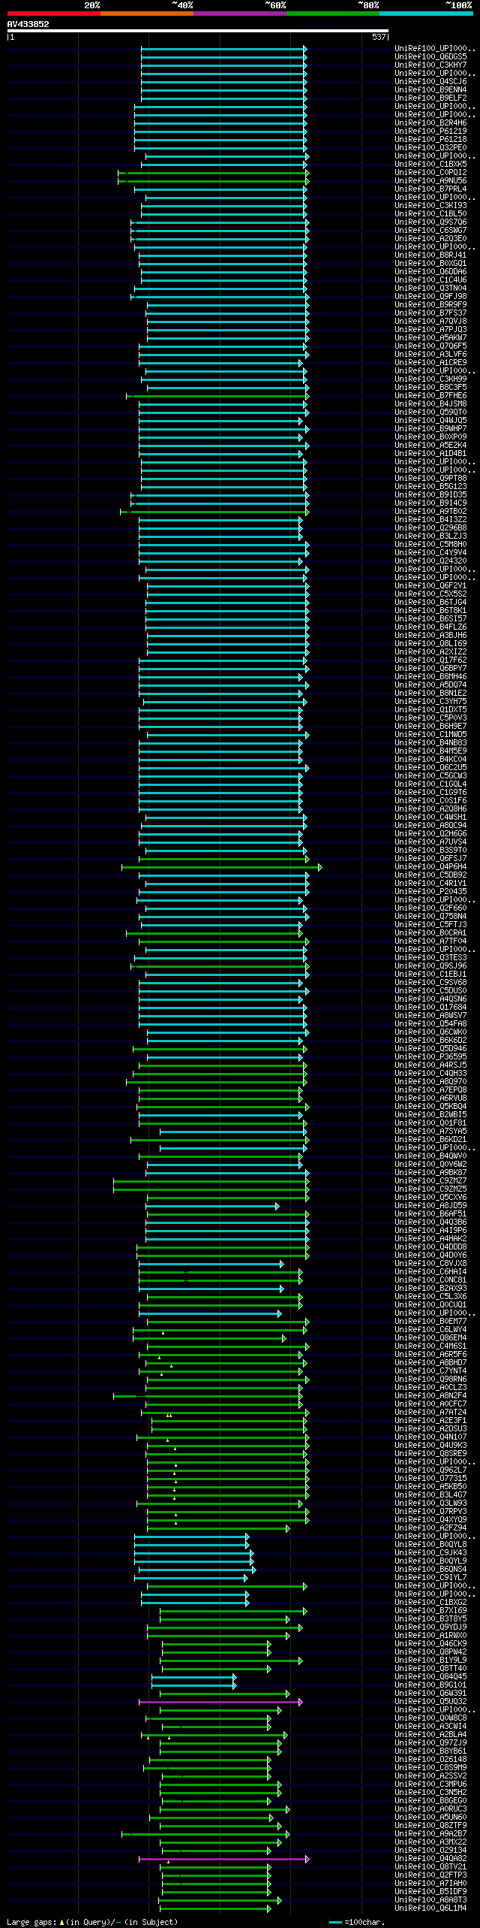Click the cyan ~100% identity legend segment
The height and width of the screenshot is (1928, 480).
426,14
